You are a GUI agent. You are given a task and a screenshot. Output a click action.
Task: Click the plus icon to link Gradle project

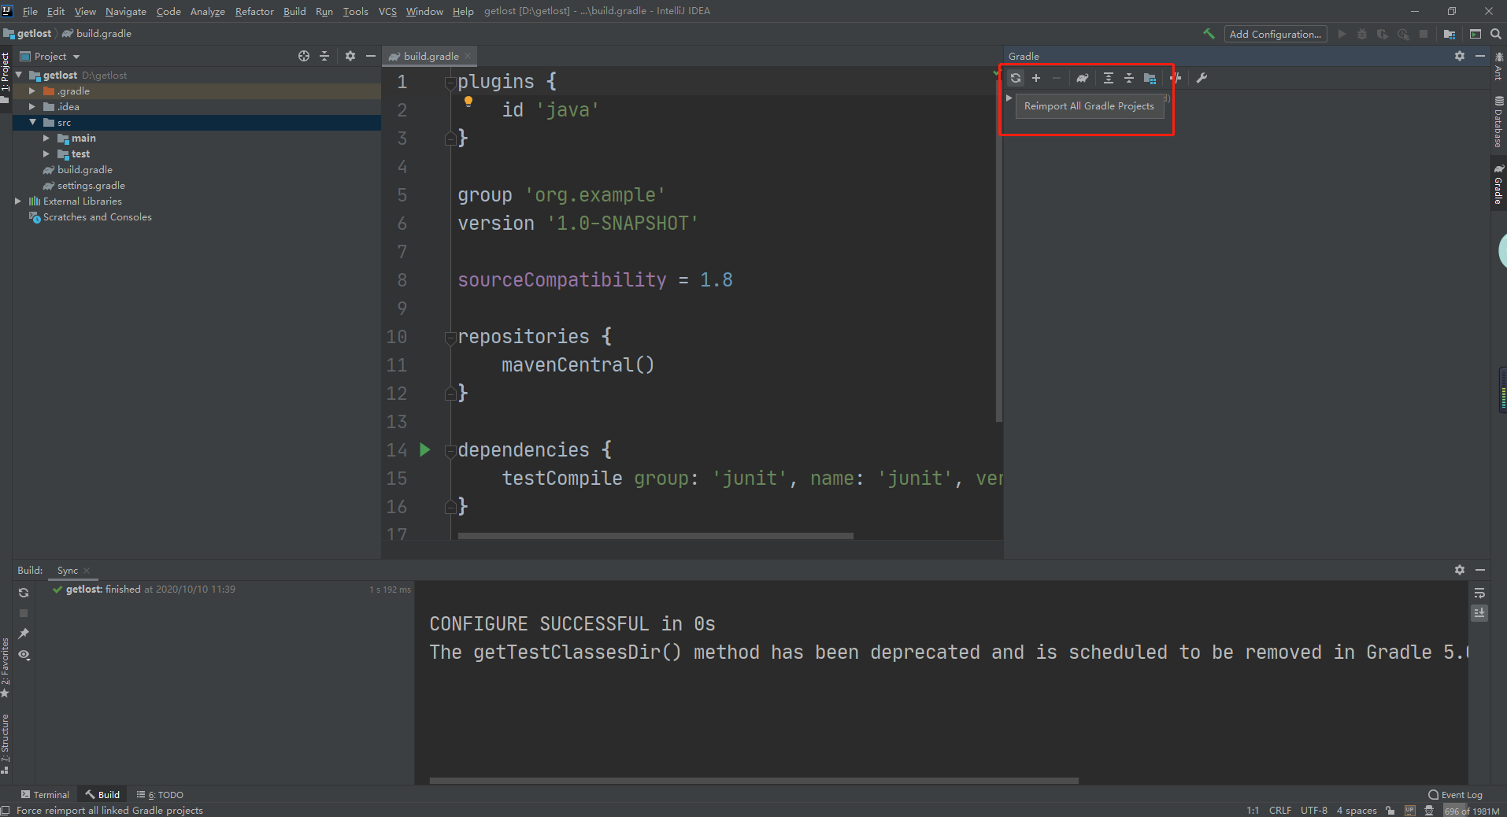1036,78
